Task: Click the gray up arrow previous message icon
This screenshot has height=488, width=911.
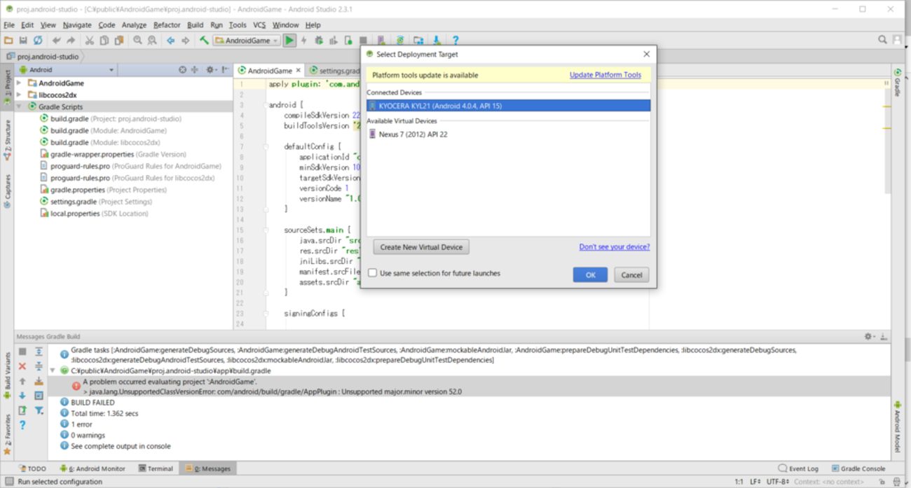Action: tap(22, 381)
